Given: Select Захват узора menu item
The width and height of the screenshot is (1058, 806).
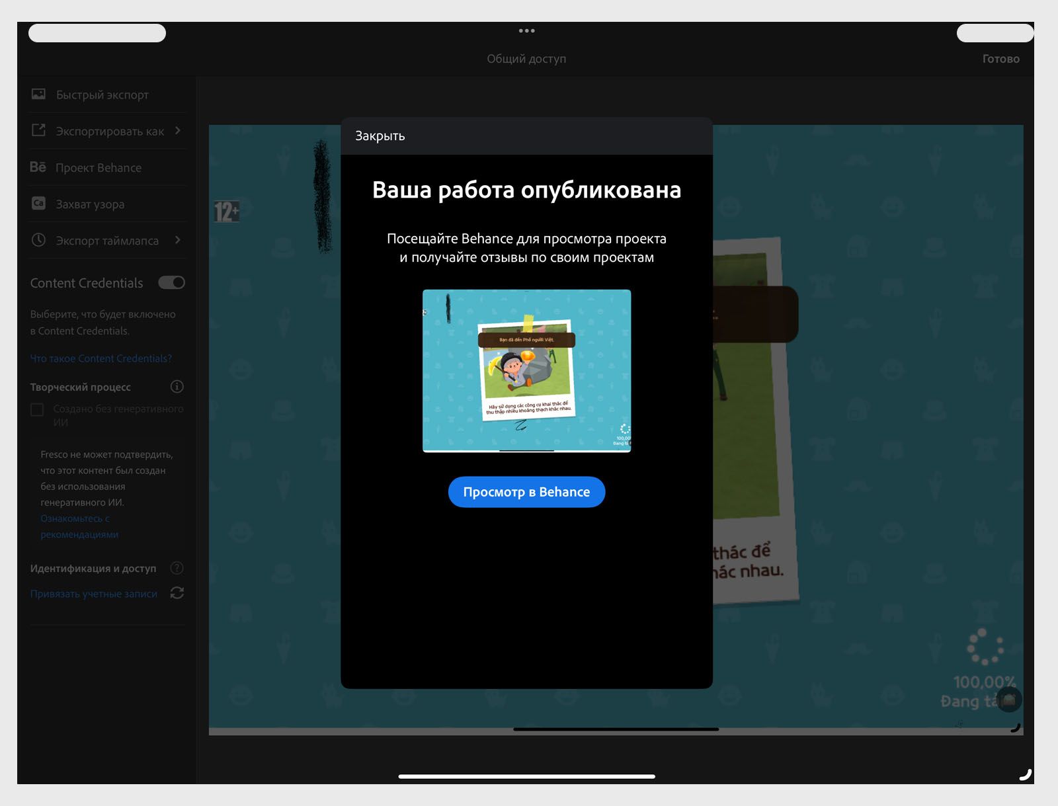Looking at the screenshot, I should 108,204.
